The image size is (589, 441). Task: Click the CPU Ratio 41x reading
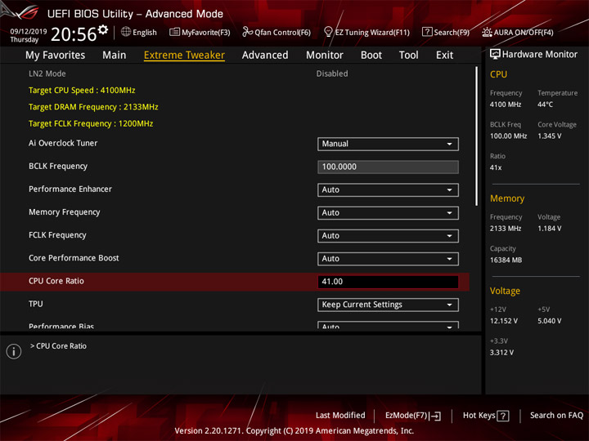coord(496,167)
